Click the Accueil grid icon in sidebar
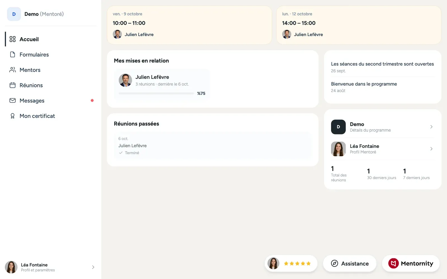 pyautogui.click(x=13, y=39)
